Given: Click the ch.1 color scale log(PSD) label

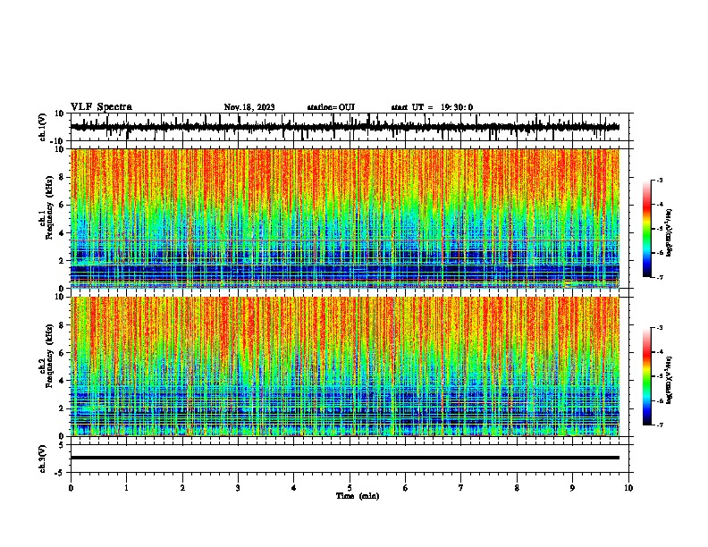Looking at the screenshot, I should click(x=669, y=232).
